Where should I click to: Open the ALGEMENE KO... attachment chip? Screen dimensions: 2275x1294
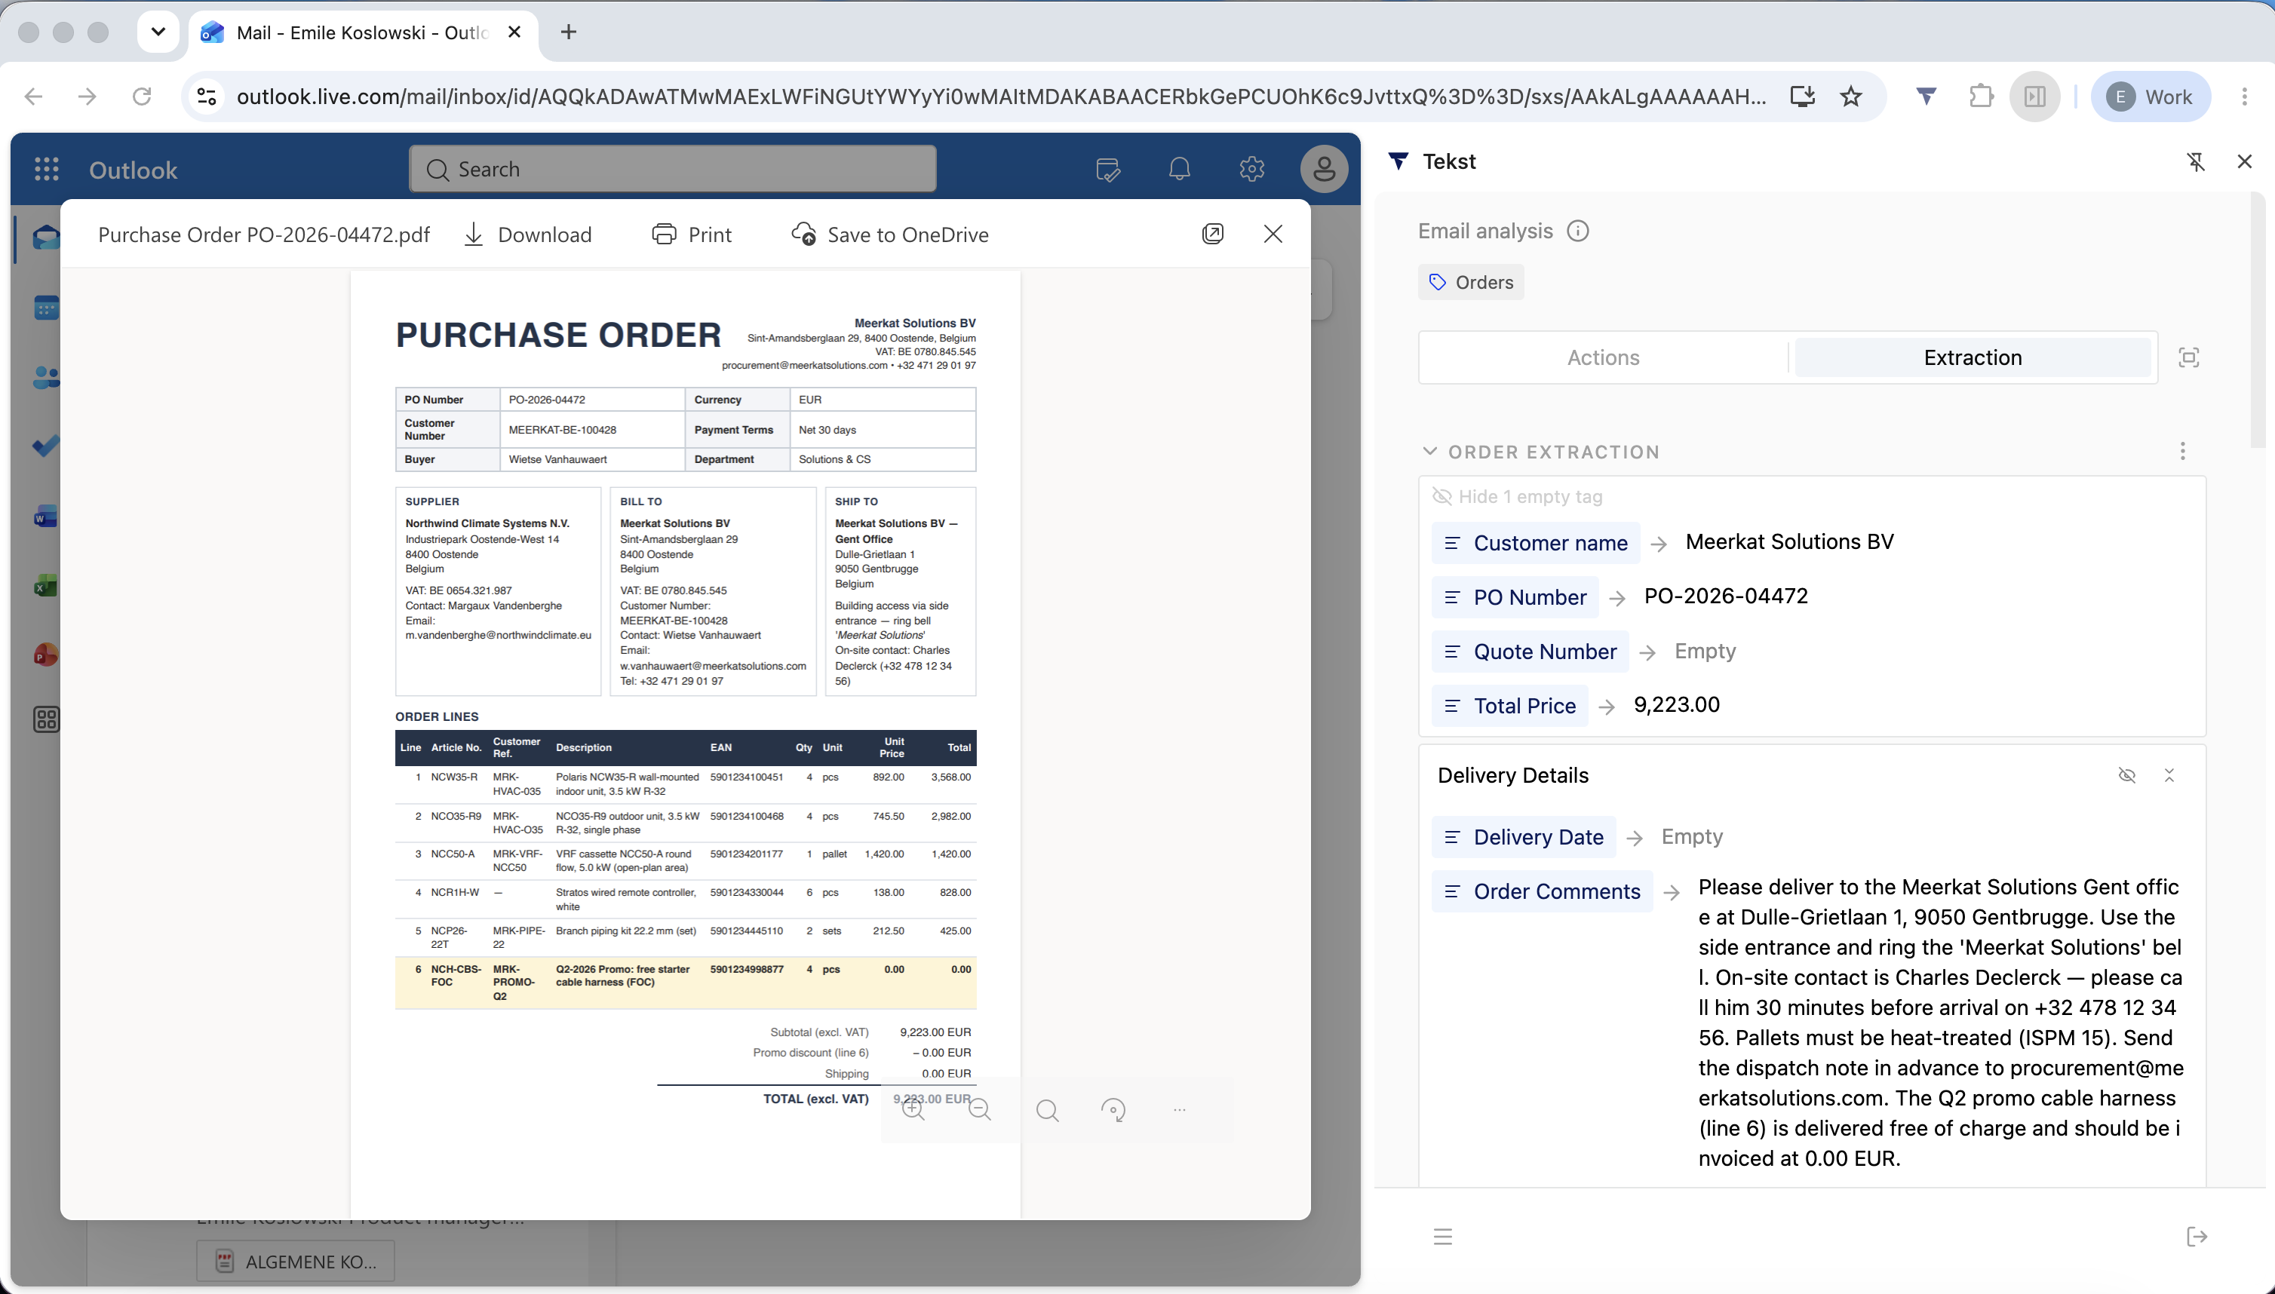tap(295, 1261)
